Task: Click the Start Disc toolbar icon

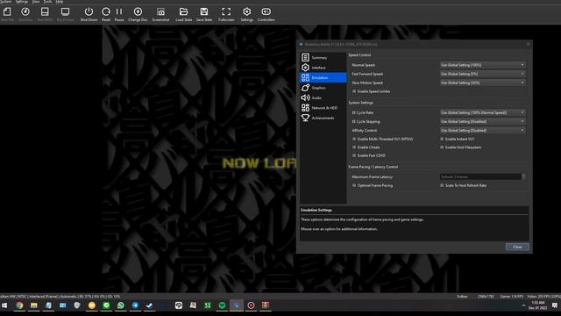Action: click(25, 14)
